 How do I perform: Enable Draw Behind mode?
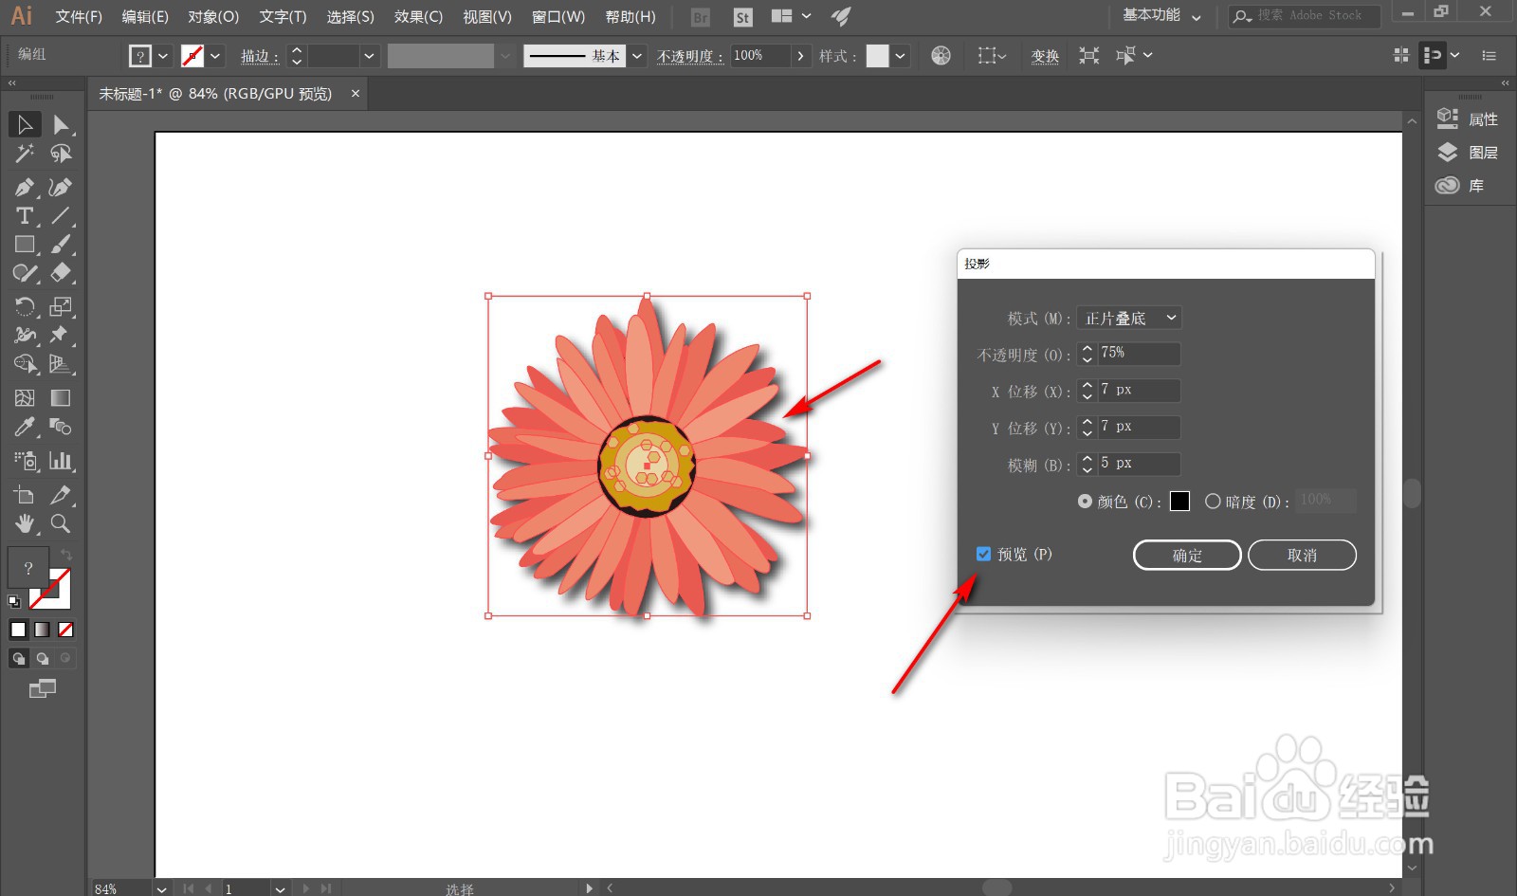click(42, 658)
